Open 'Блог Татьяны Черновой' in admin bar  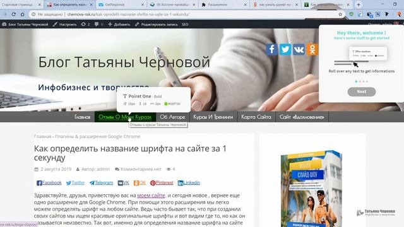click(x=25, y=25)
